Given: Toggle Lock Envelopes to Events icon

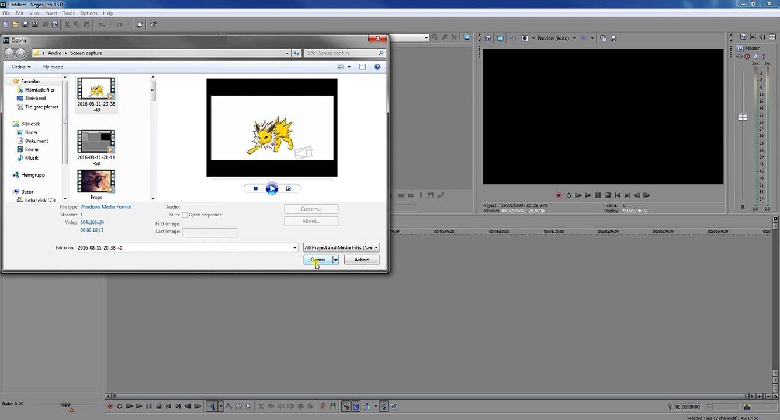Looking at the screenshot, I should click(x=384, y=406).
